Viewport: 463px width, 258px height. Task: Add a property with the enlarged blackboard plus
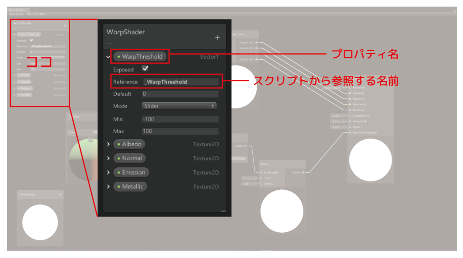[x=217, y=38]
